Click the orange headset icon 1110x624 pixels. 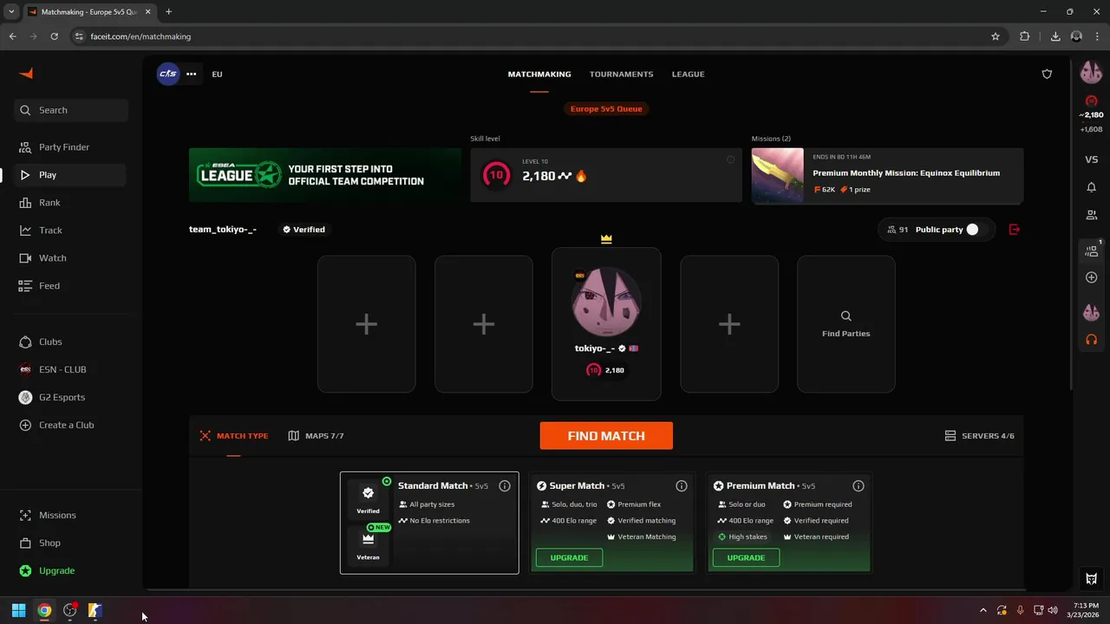[1091, 340]
